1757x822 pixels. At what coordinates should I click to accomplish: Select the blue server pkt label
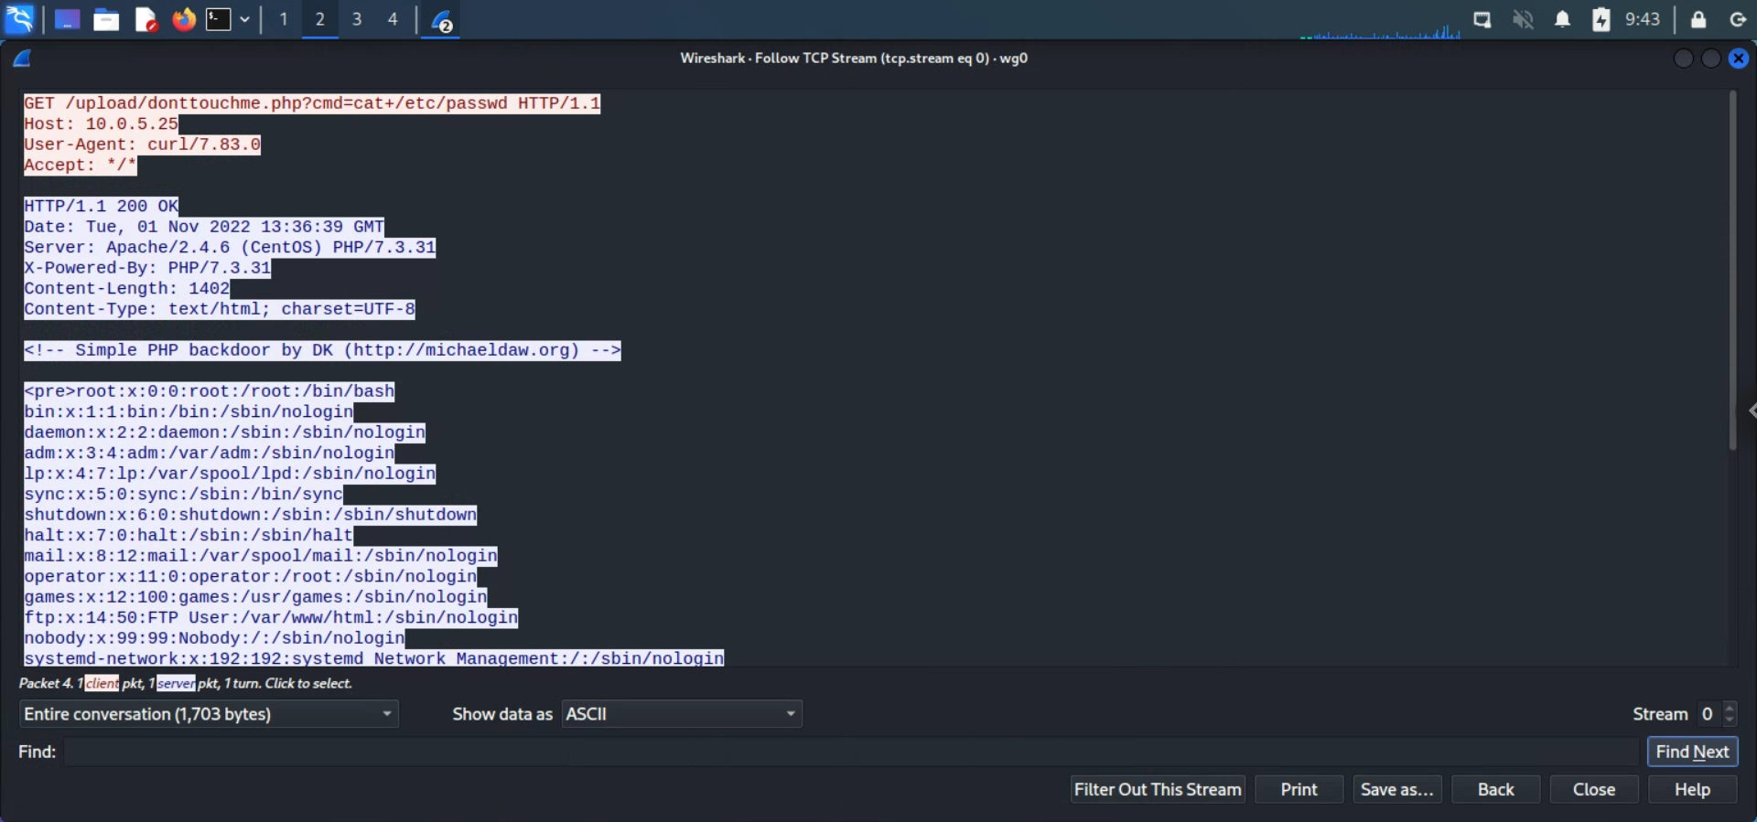[x=176, y=683]
